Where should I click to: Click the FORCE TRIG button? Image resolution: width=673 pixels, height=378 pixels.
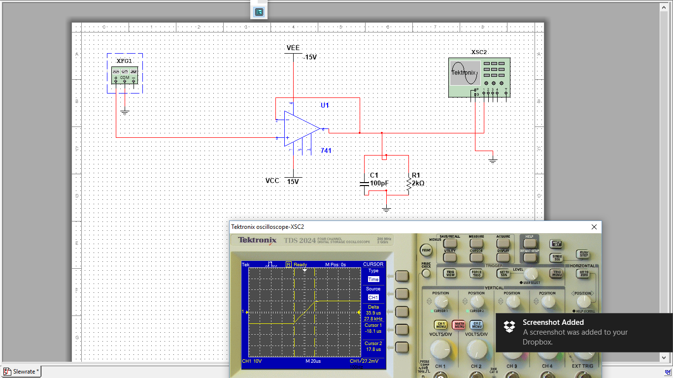476,273
